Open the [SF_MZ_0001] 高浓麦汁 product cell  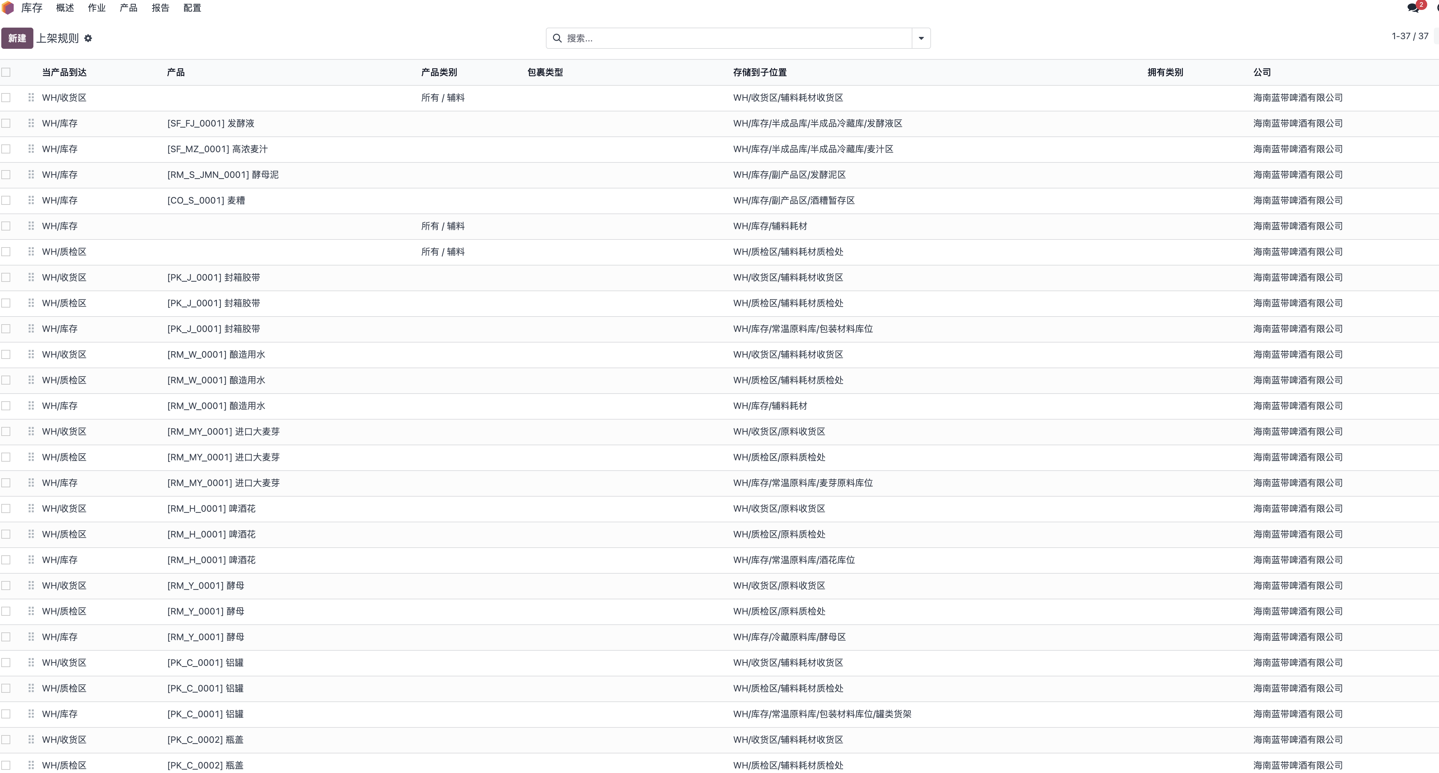coord(217,149)
